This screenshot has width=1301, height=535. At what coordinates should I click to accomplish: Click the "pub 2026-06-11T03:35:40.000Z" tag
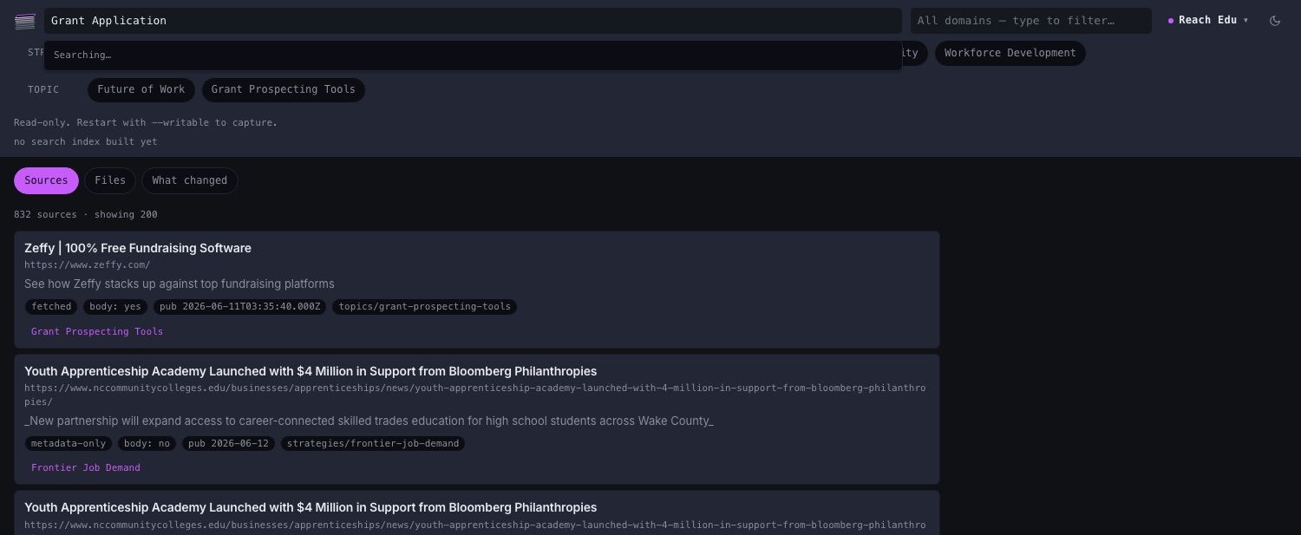coord(240,307)
